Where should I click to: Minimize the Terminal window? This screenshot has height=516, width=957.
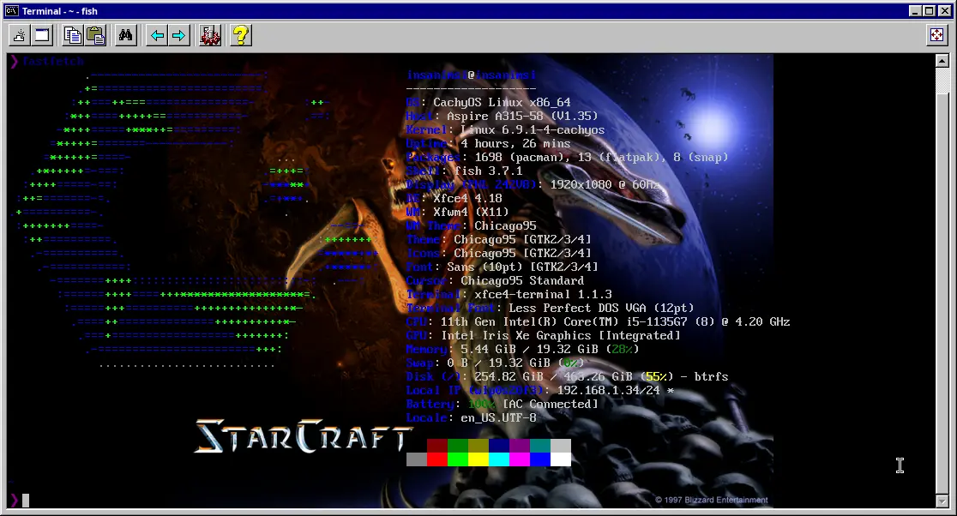[x=915, y=11]
